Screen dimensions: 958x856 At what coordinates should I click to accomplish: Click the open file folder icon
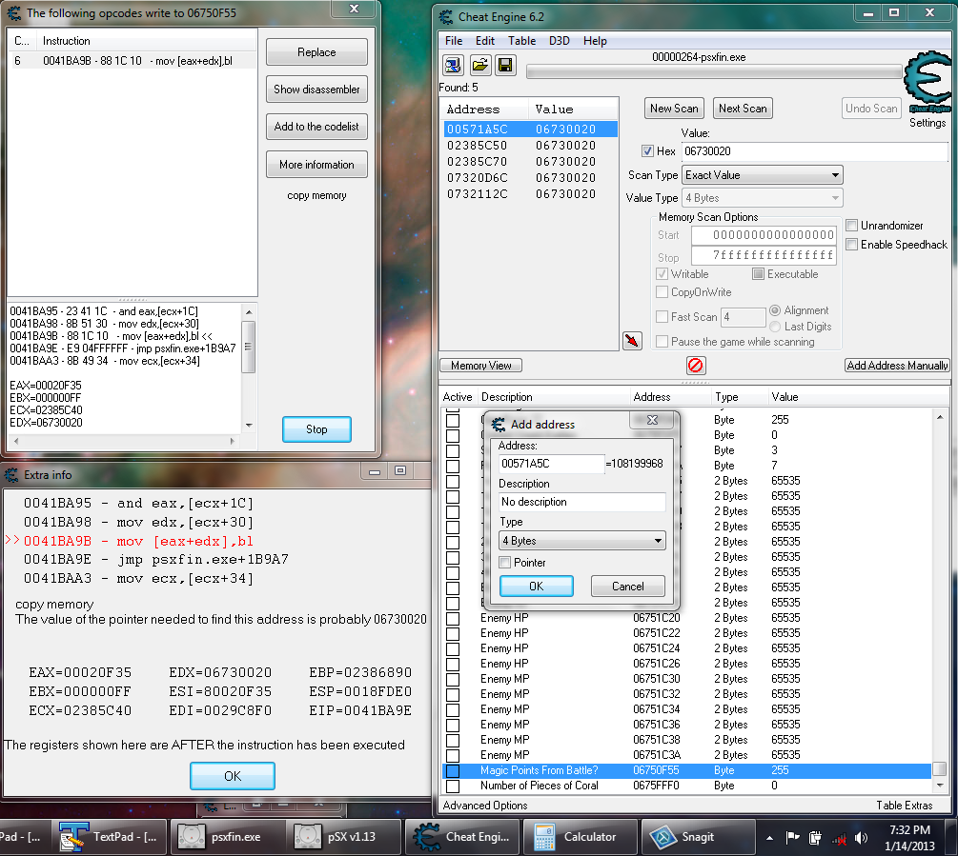coord(479,65)
